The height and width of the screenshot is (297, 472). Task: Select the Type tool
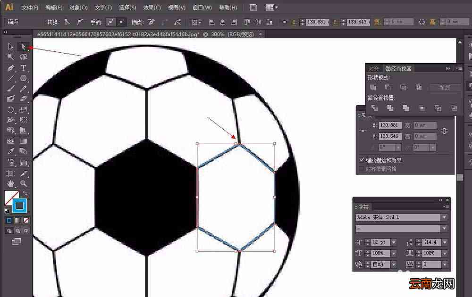click(x=23, y=68)
